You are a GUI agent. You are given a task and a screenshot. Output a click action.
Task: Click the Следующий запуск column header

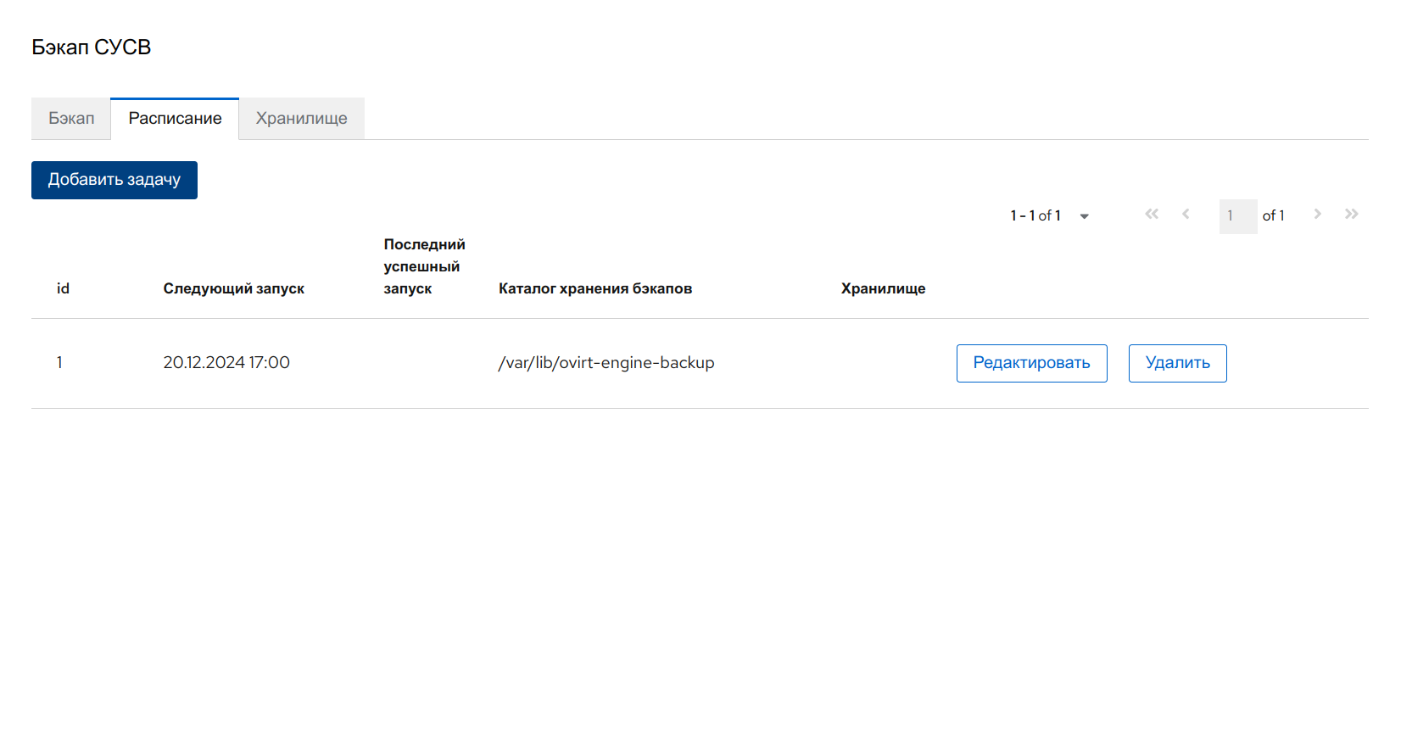(233, 288)
